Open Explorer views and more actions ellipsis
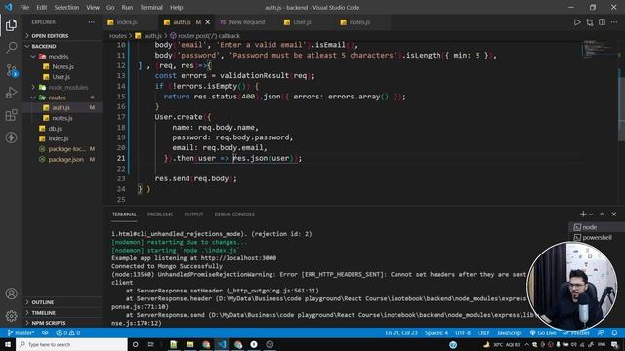 (91, 22)
